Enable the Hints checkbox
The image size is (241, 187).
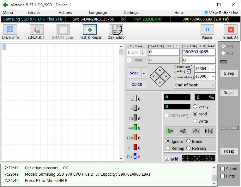pos(222,176)
